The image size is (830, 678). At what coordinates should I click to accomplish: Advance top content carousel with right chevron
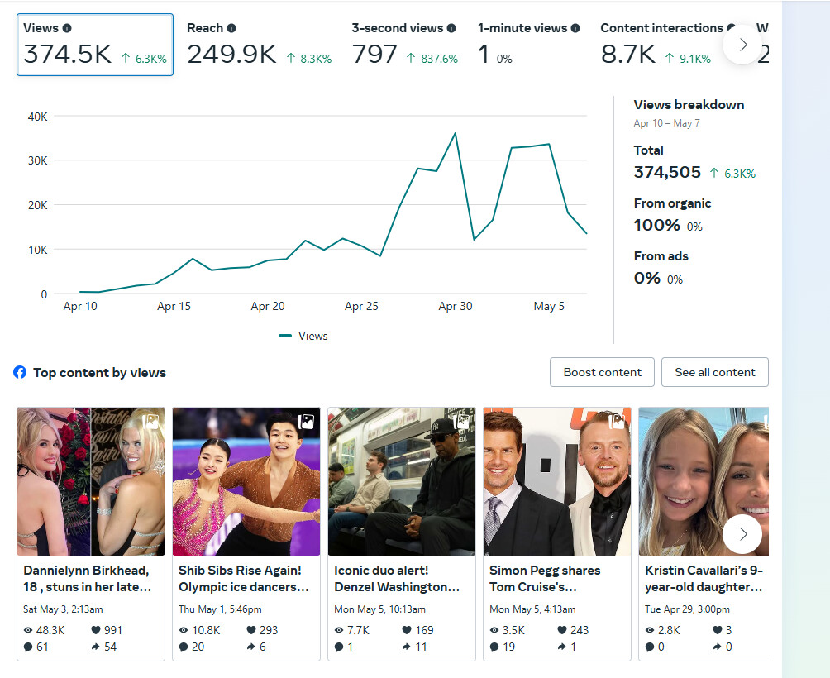point(742,534)
